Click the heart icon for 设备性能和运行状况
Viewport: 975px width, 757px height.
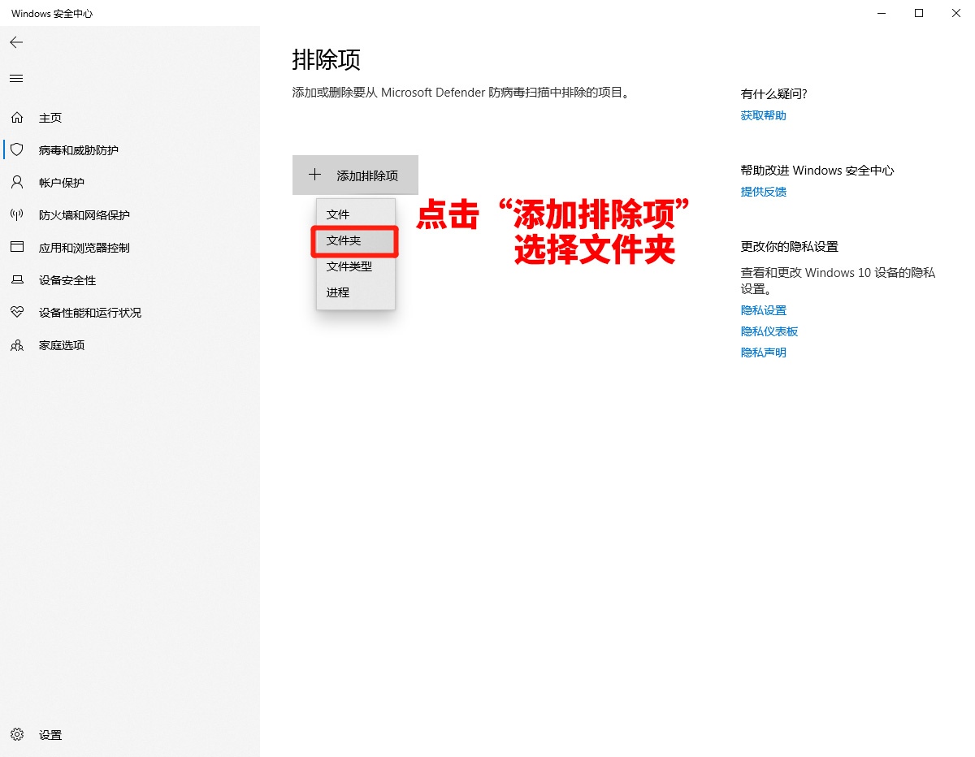click(x=17, y=313)
